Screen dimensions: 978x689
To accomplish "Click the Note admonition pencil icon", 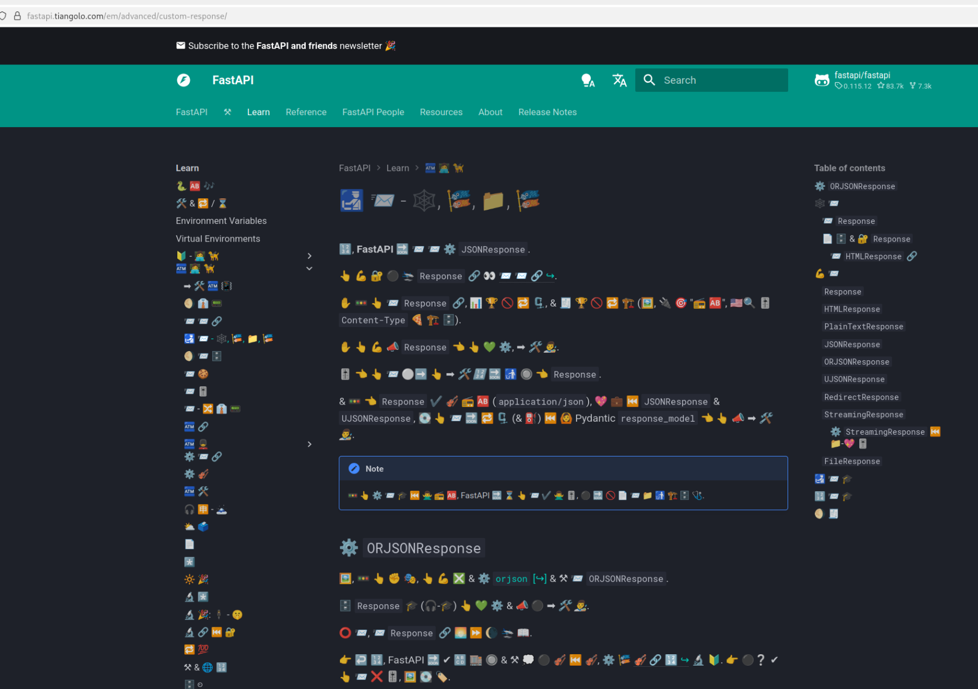I will (354, 468).
